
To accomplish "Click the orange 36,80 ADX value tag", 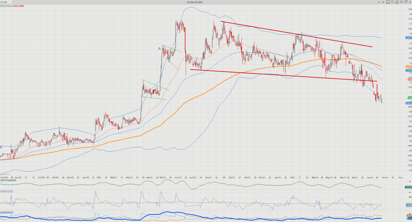I will point(409,216).
